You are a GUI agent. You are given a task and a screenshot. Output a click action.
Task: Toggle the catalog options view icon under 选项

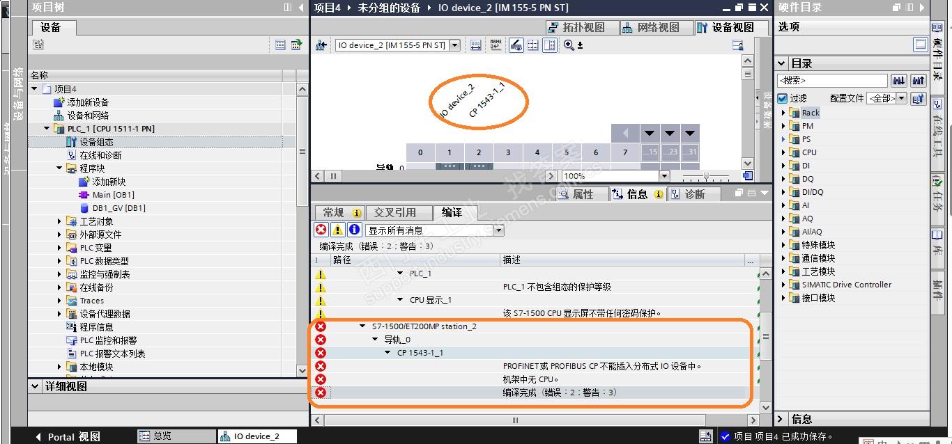point(921,45)
